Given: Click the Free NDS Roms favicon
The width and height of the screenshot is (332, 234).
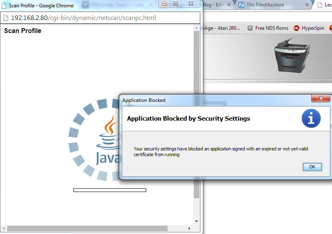Looking at the screenshot, I should 250,28.
